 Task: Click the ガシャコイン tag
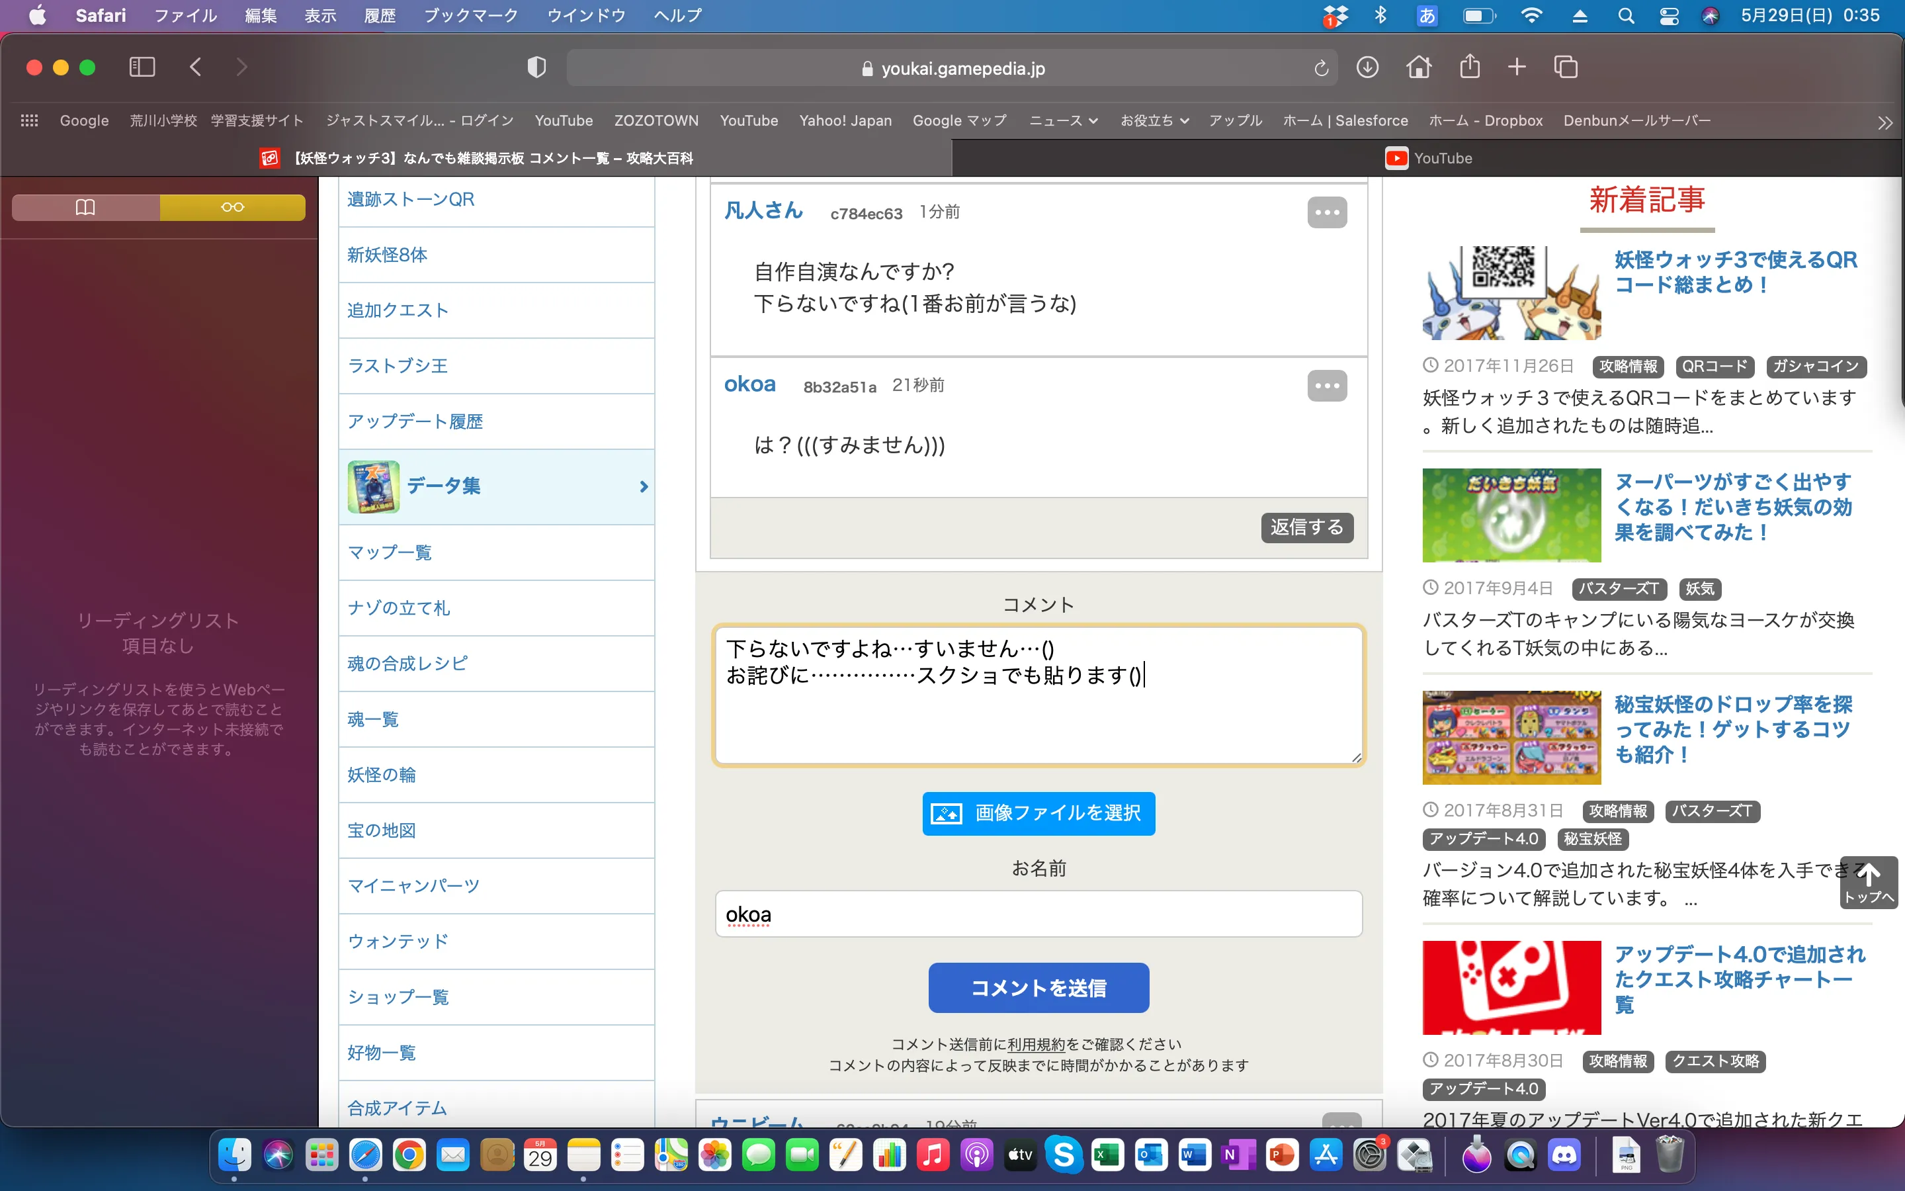pos(1816,367)
